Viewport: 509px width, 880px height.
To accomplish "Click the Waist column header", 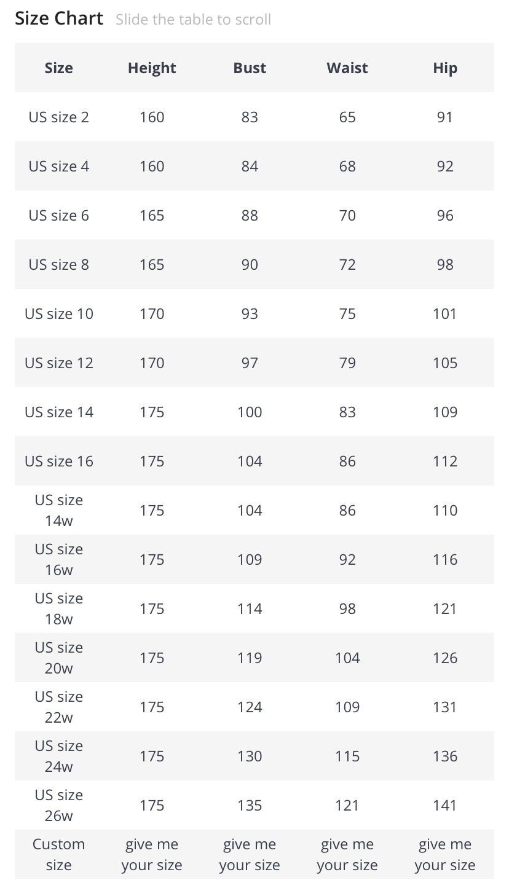I will (347, 68).
